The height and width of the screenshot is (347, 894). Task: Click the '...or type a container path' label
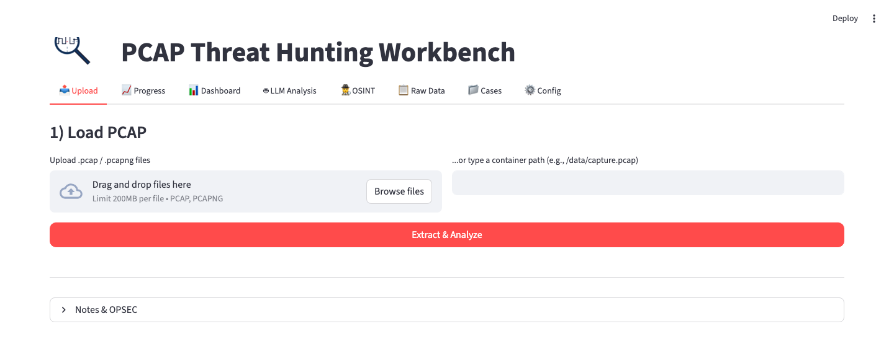(x=545, y=160)
